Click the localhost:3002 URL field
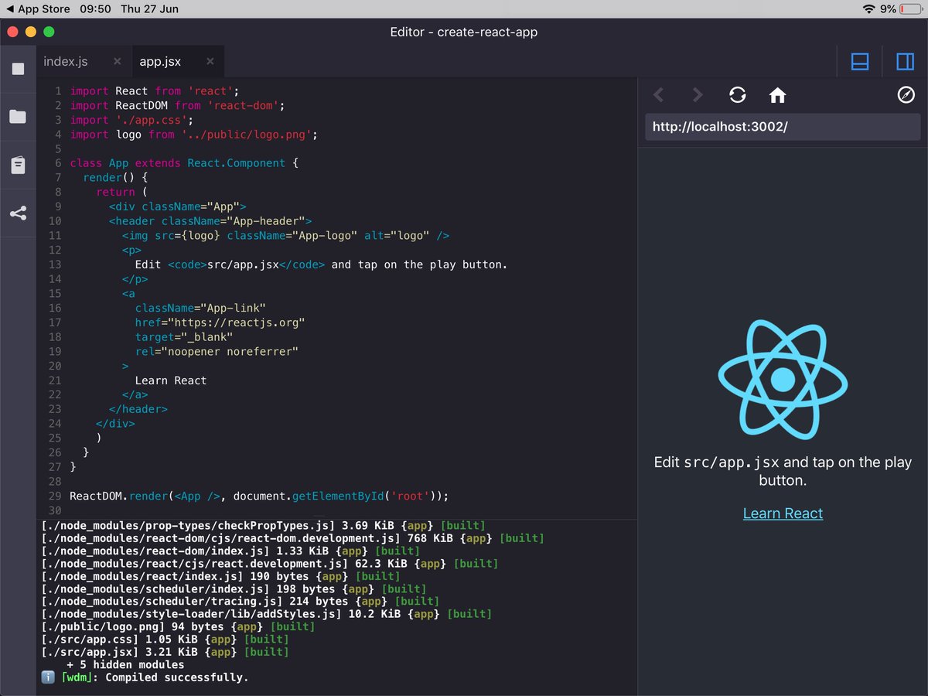Image resolution: width=928 pixels, height=696 pixels. pos(783,127)
